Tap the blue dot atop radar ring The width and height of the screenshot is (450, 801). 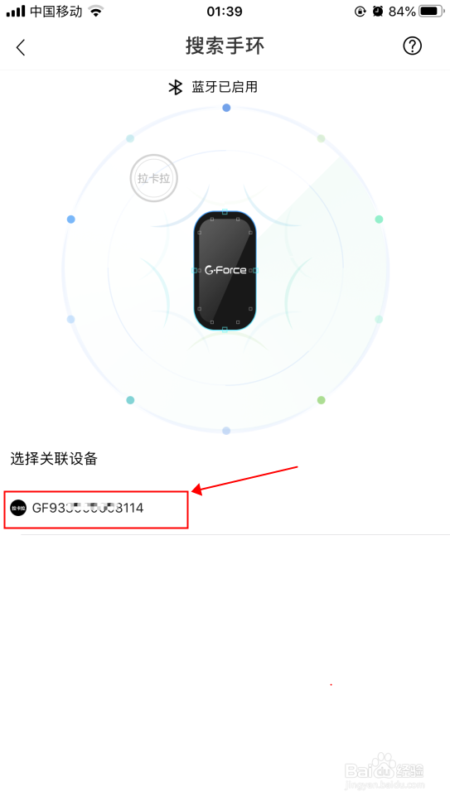click(x=226, y=108)
